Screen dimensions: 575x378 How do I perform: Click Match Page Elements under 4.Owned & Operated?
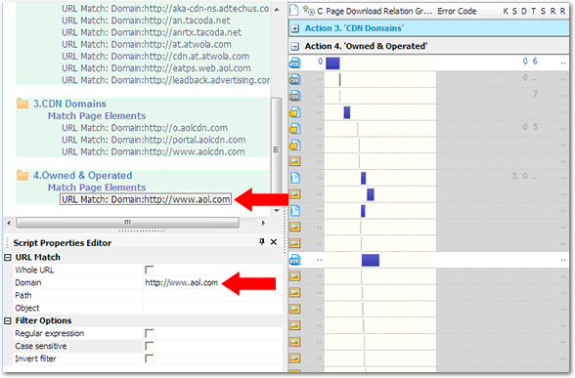[x=97, y=188]
